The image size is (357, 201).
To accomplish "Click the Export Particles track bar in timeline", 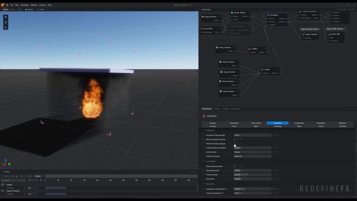I will click(55, 194).
